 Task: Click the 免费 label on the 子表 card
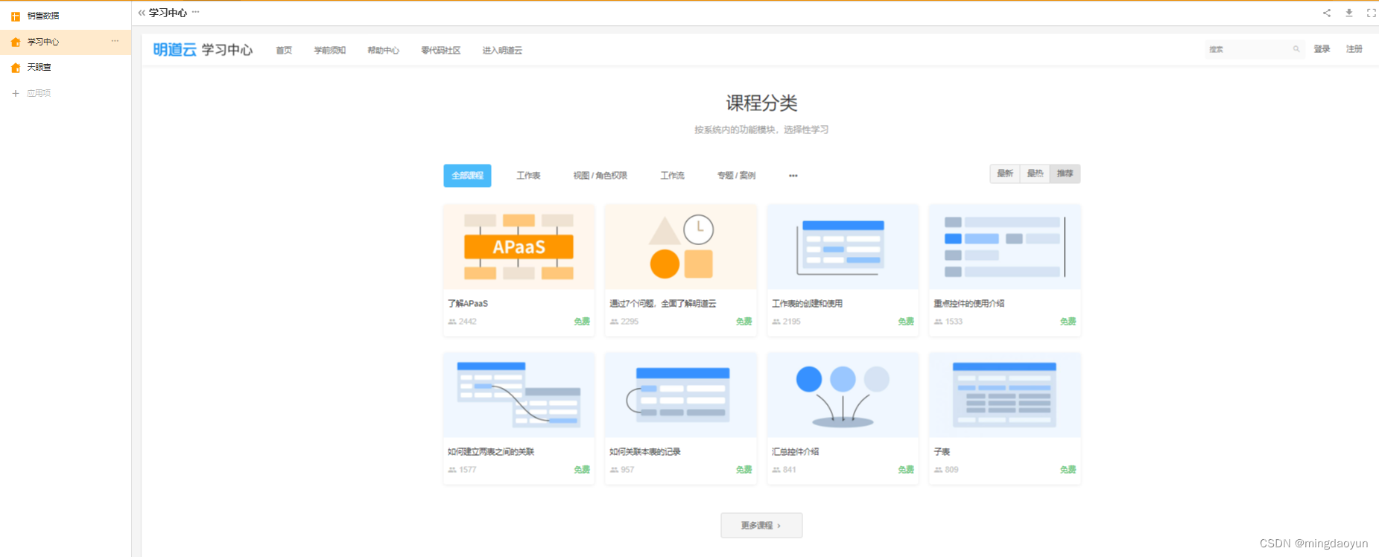(x=1068, y=470)
